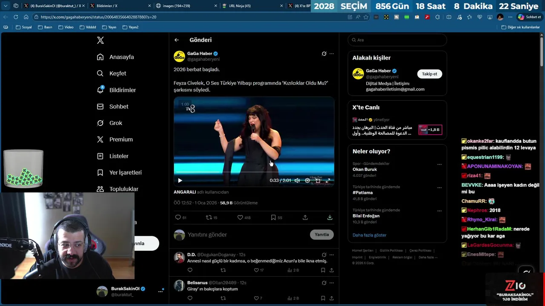
Task: Download video with green arrow icon
Action: (330, 218)
